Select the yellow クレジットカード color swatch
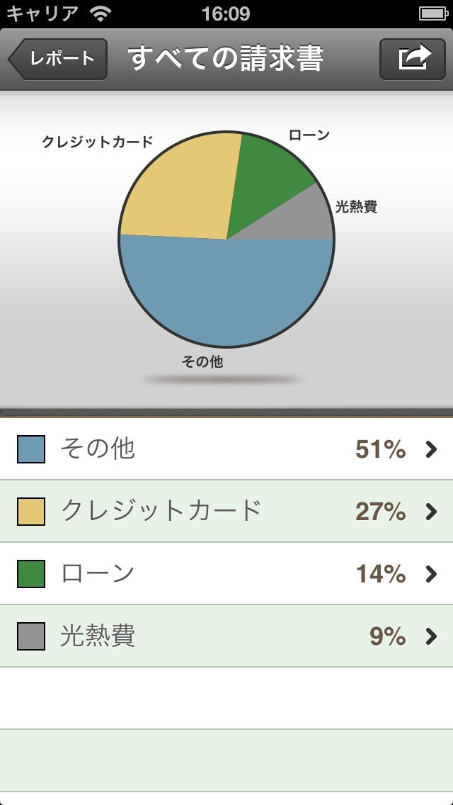 tap(31, 512)
